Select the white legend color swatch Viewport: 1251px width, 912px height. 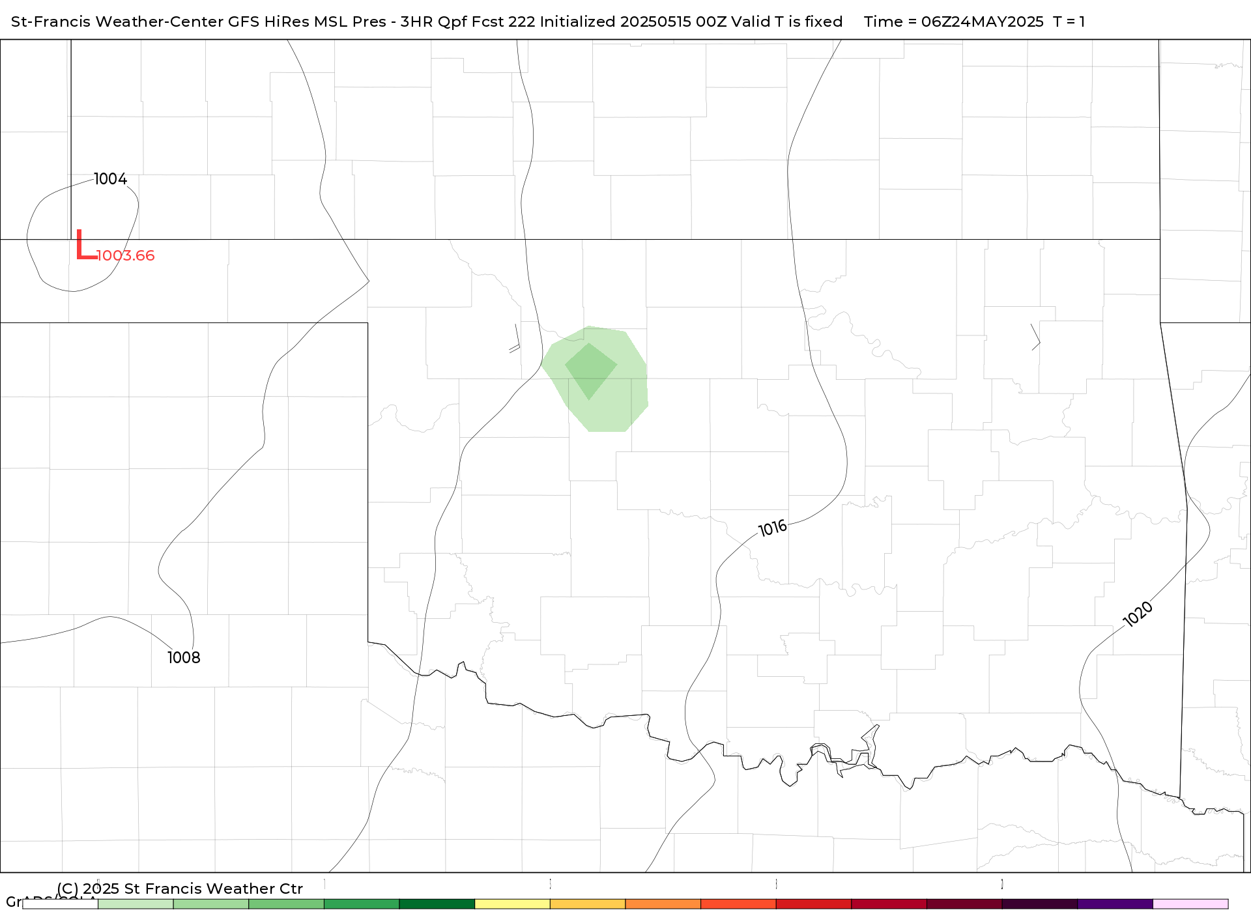pos(60,904)
